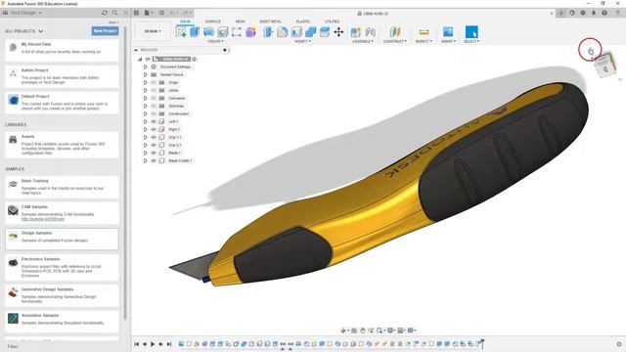Expand Sketches folder in browser
Viewport: 626px width, 352px height.
click(x=146, y=106)
